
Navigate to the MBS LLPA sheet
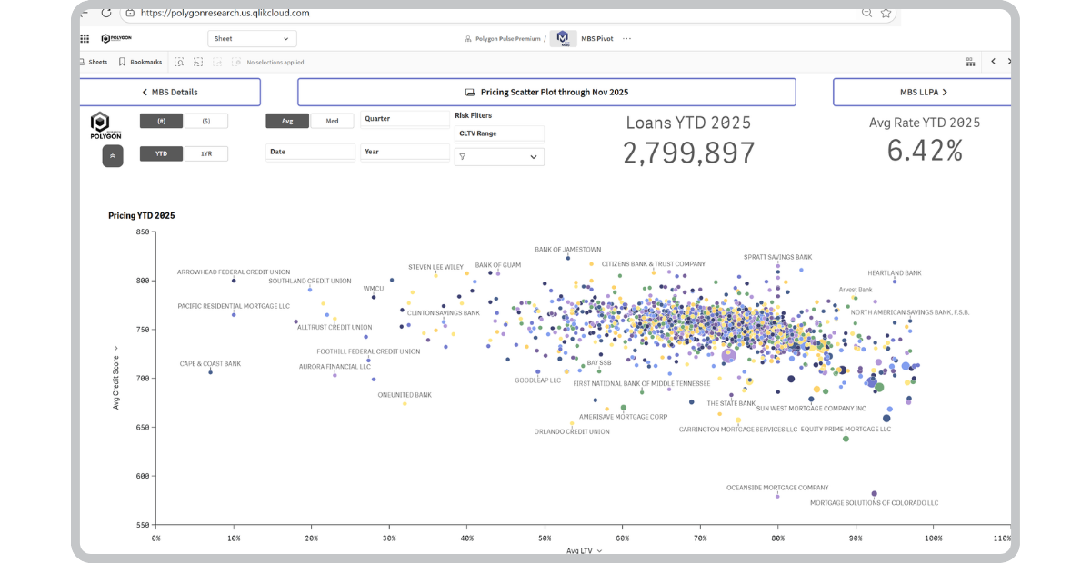point(921,92)
